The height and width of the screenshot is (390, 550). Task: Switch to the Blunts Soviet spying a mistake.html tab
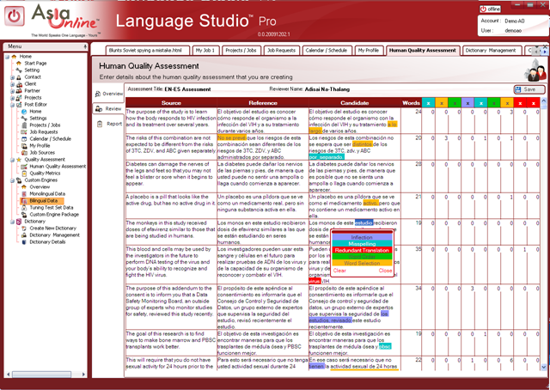[x=147, y=51]
